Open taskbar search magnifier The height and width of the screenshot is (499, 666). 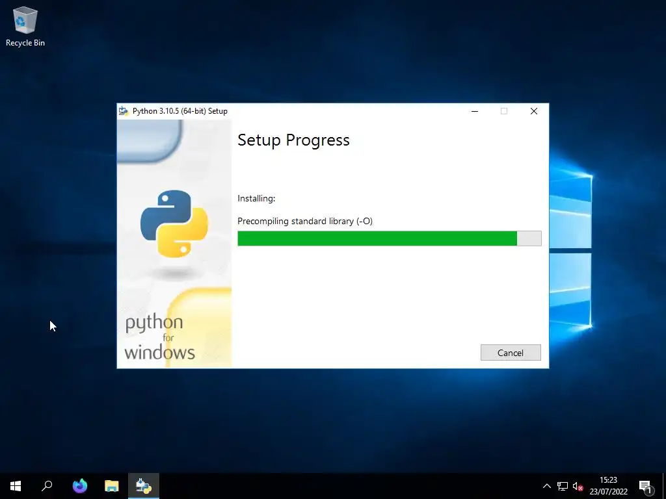(x=47, y=486)
